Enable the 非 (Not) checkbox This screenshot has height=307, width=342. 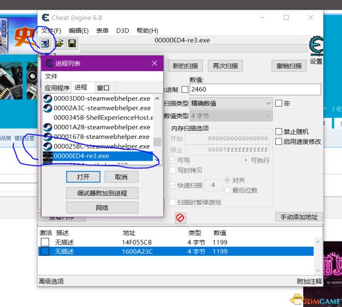[x=279, y=103]
